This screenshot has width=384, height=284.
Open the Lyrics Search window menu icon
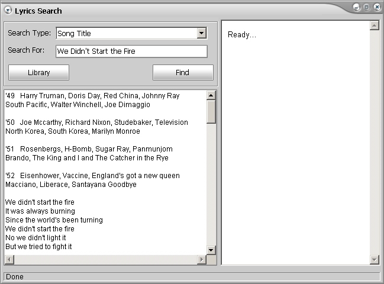coord(8,10)
